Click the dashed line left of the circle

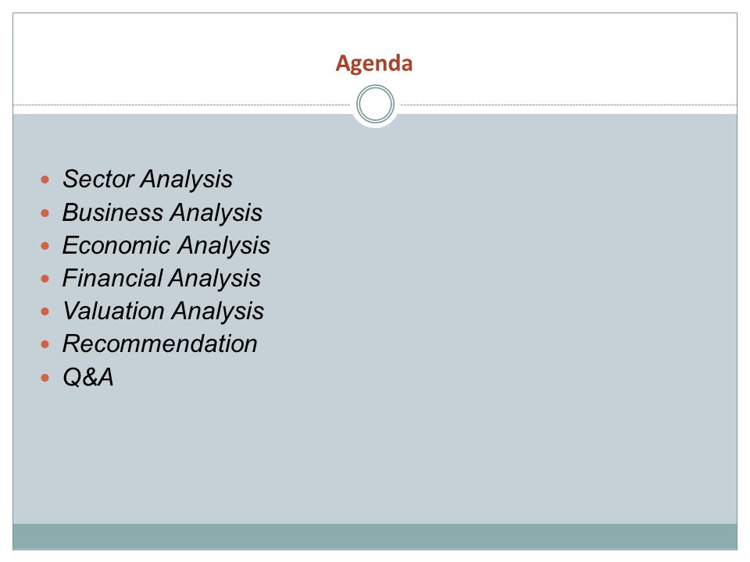click(182, 105)
